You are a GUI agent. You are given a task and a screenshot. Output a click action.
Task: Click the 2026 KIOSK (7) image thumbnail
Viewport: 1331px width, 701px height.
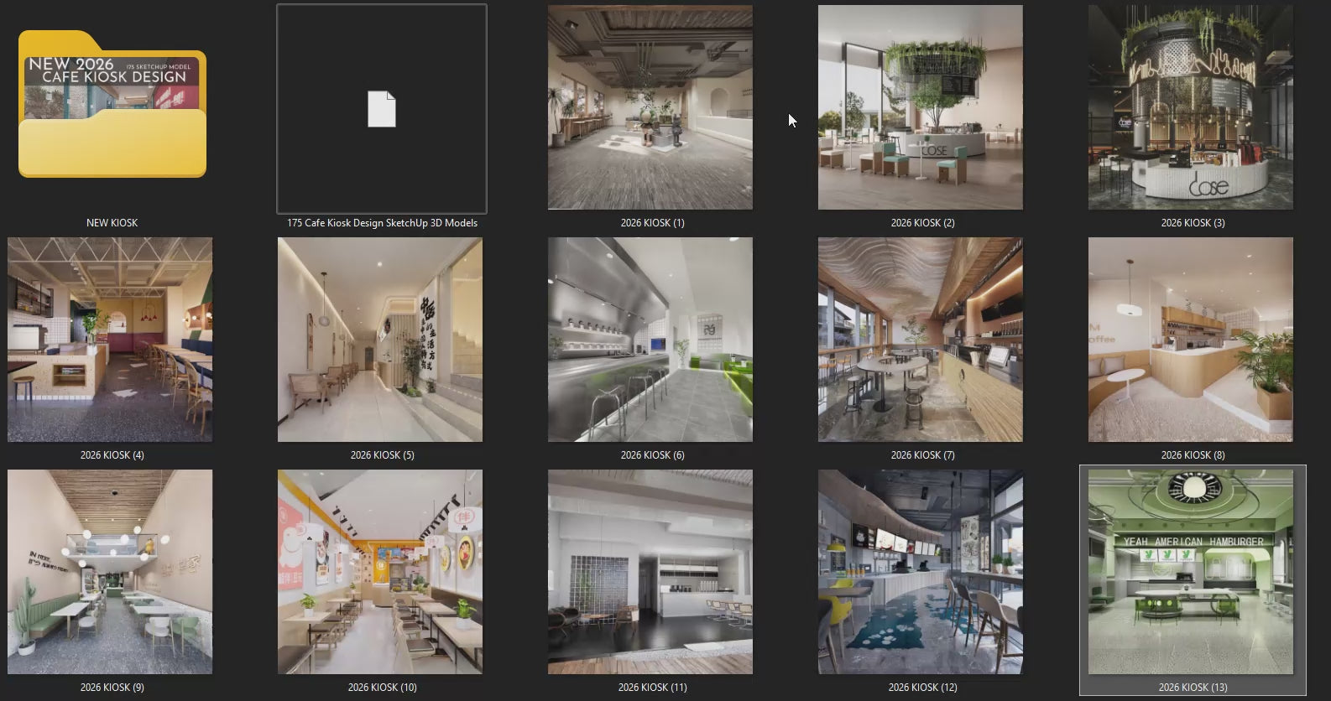(921, 340)
